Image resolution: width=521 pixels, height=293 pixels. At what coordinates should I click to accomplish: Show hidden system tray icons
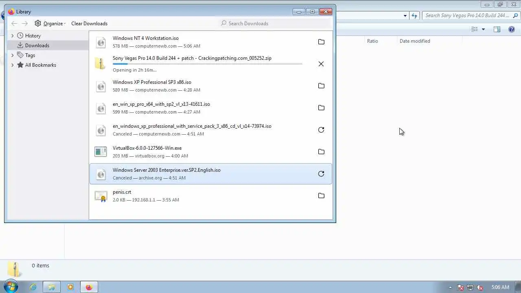(x=450, y=287)
